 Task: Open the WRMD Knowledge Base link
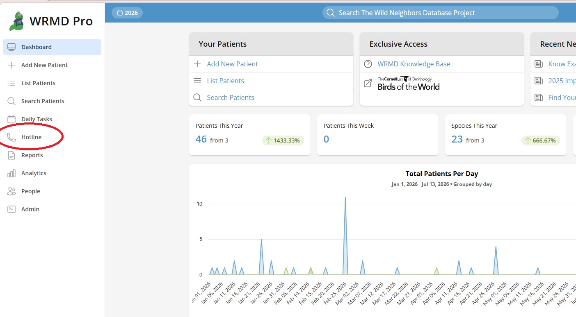414,64
